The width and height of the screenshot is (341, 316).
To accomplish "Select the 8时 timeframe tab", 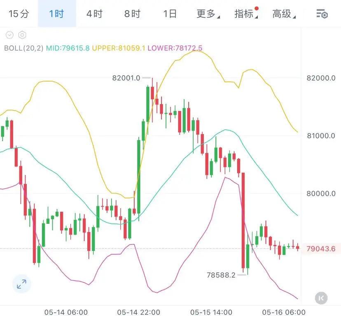I will (133, 14).
